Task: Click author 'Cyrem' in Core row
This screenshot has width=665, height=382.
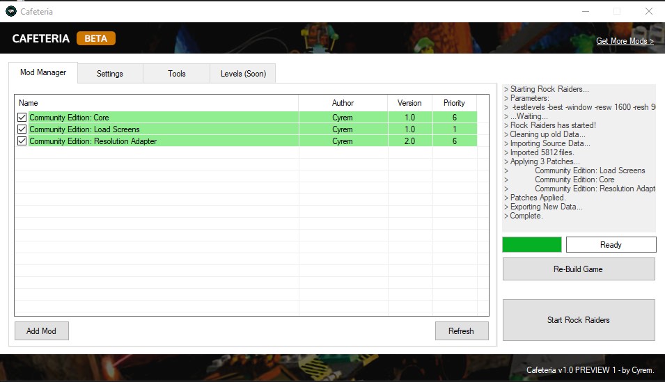Action: tap(343, 118)
